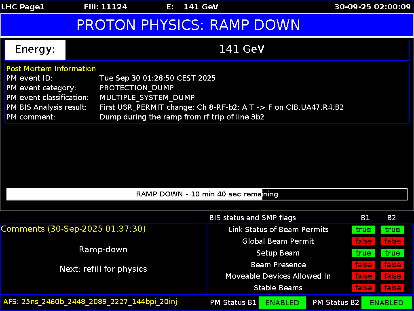Toggle the B1 Global Beam Permit flag

pos(363,241)
